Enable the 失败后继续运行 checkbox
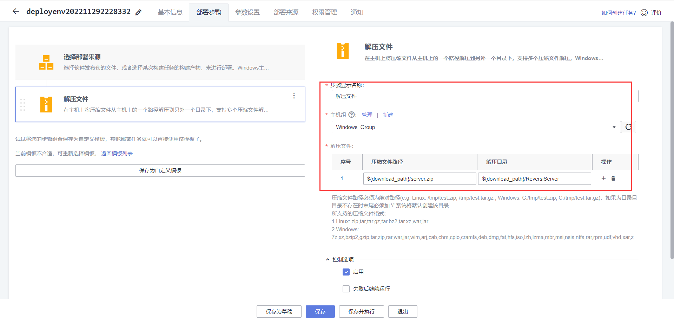The width and height of the screenshot is (674, 324). pyautogui.click(x=346, y=289)
